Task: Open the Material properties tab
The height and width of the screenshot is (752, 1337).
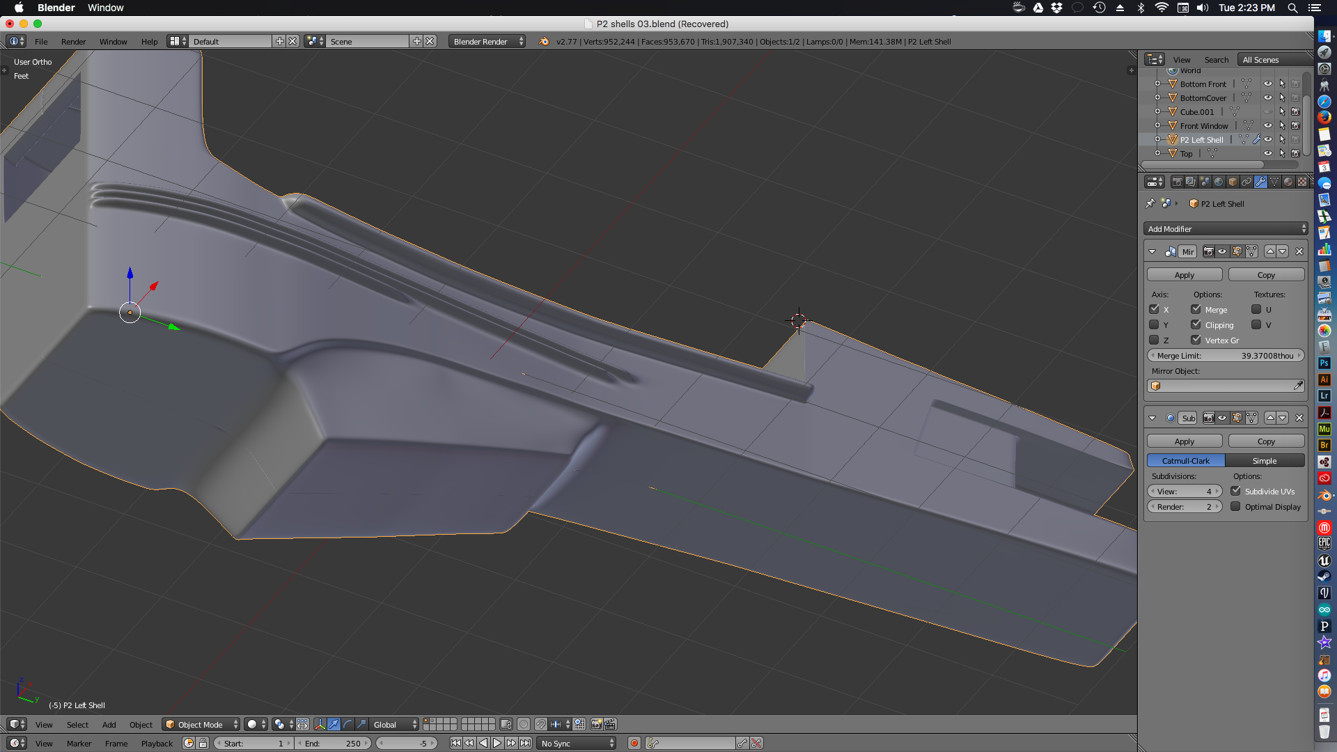Action: click(x=1288, y=182)
